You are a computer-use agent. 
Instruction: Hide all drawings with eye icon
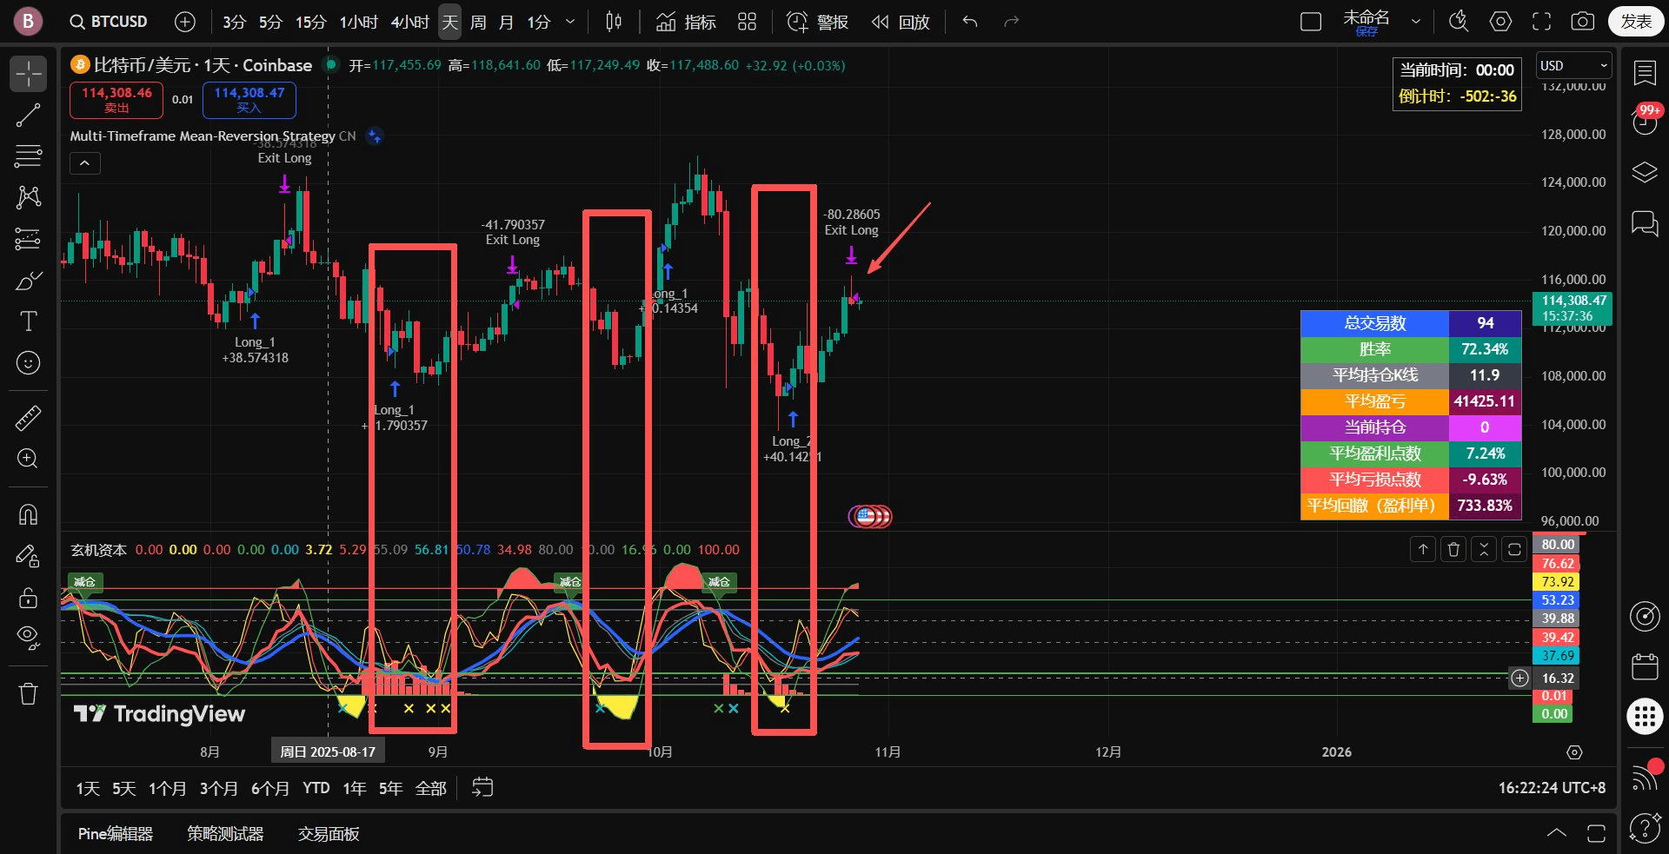(28, 638)
